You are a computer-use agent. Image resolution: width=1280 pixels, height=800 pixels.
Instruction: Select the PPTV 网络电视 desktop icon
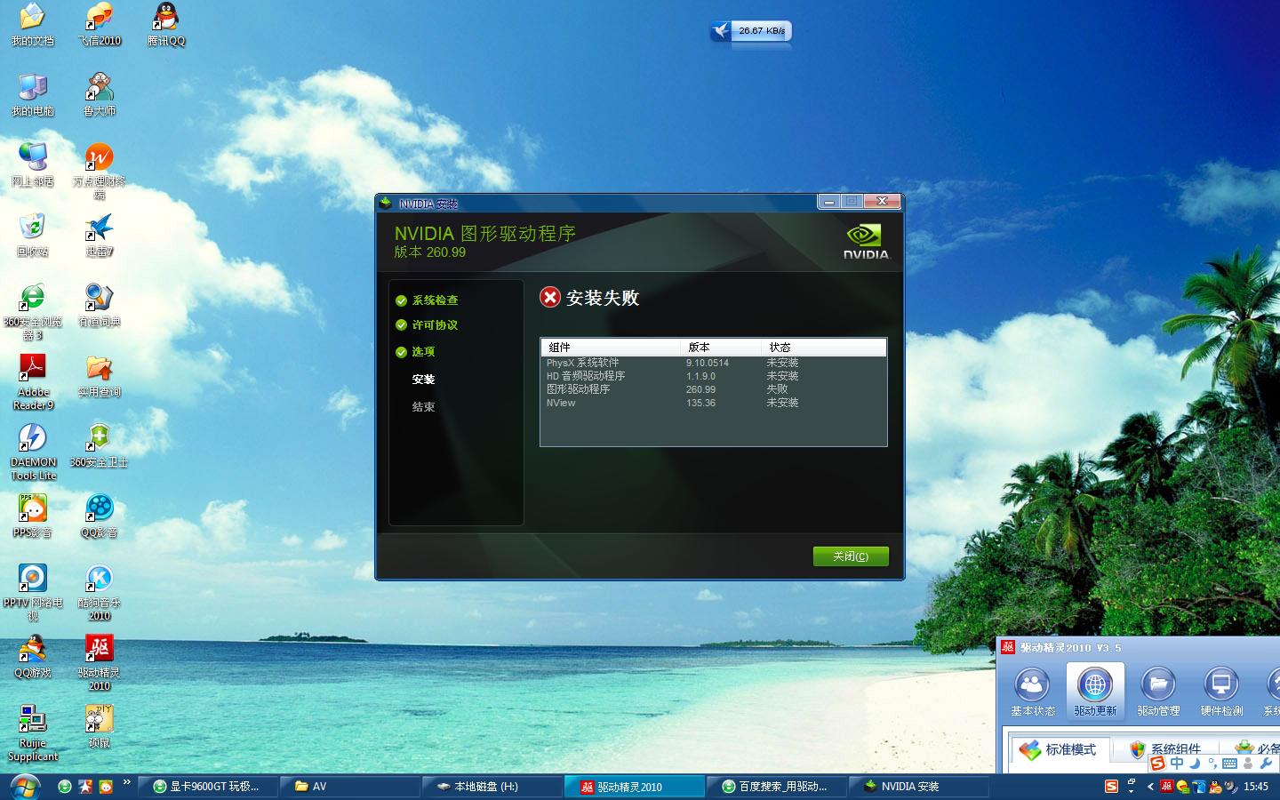(32, 592)
